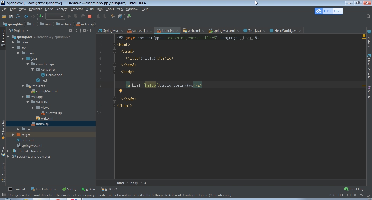
Task: Open the 4: Run tool window
Action: coord(88,189)
